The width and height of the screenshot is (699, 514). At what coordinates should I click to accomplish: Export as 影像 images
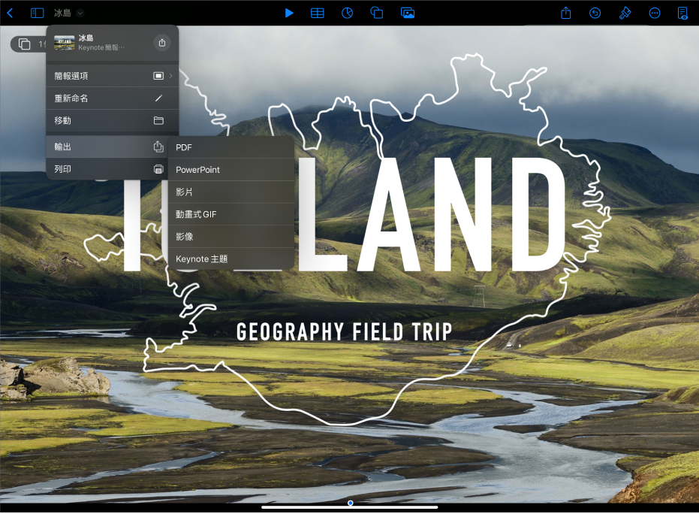(x=231, y=237)
